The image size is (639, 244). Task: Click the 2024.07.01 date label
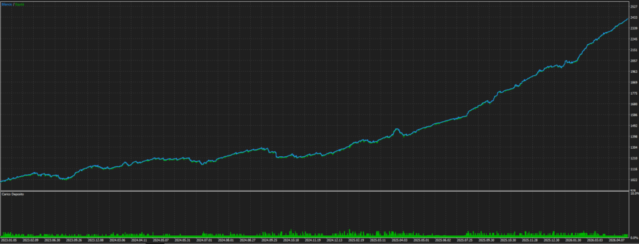(x=205, y=240)
